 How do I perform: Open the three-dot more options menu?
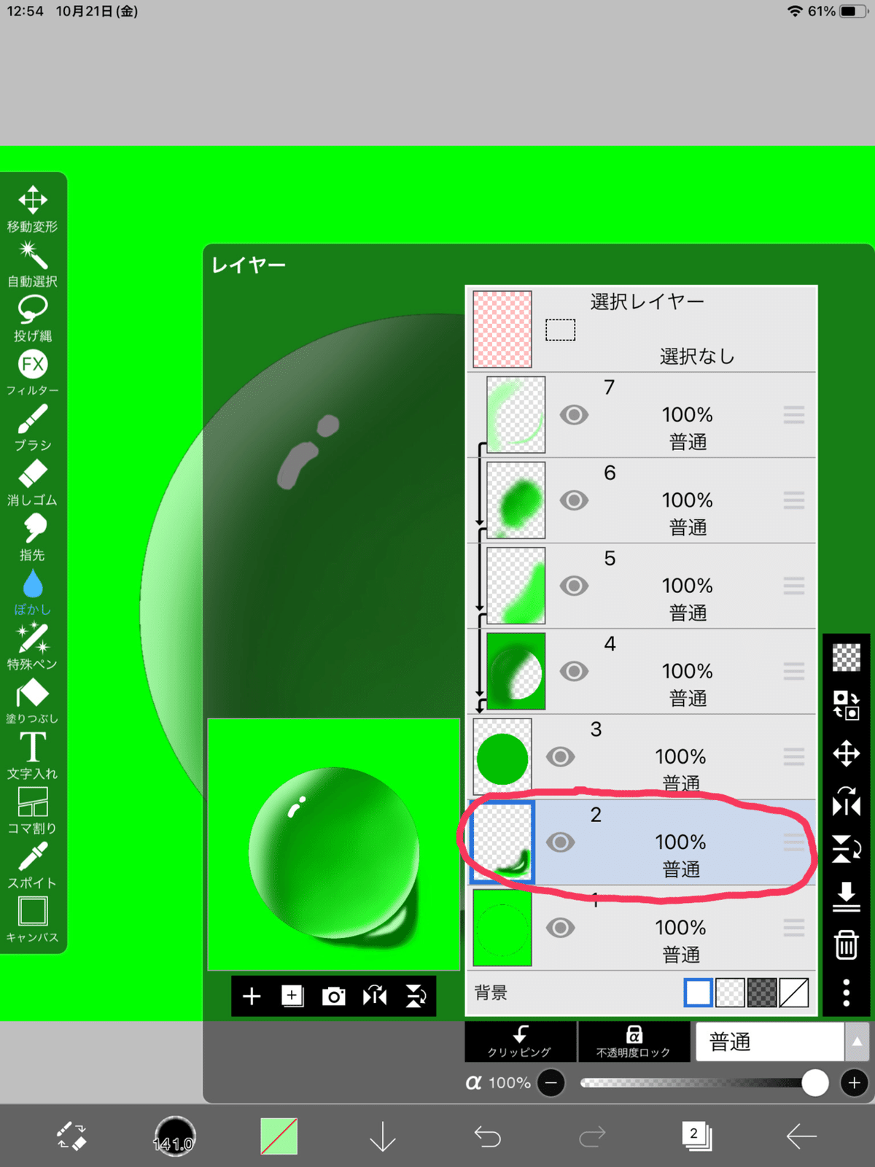847,993
